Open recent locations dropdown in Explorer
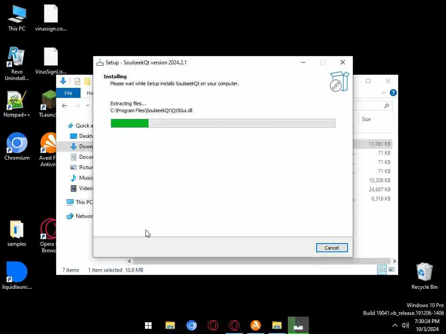Image resolution: width=446 pixels, height=334 pixels. pyautogui.click(x=88, y=106)
